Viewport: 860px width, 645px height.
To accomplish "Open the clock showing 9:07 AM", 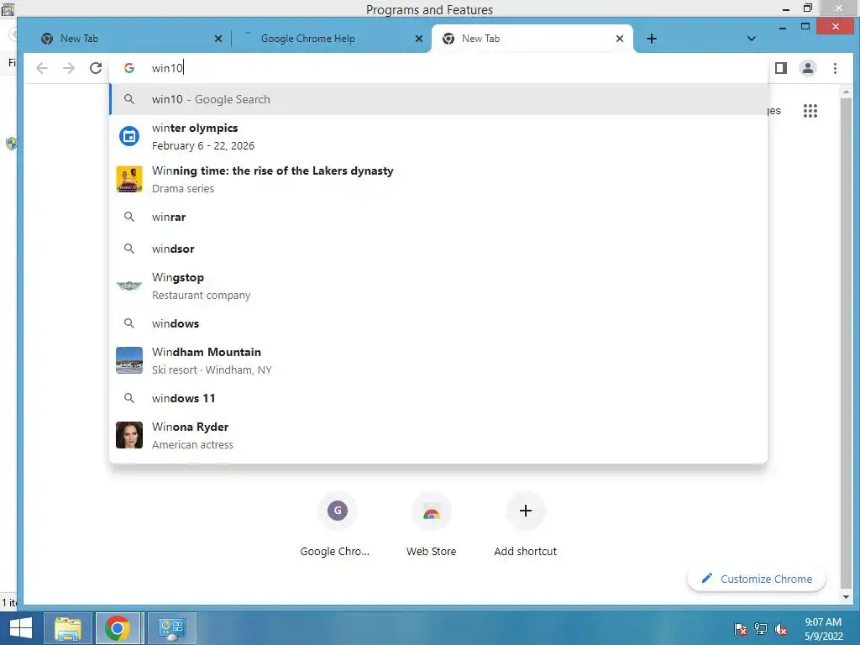I will [x=823, y=629].
